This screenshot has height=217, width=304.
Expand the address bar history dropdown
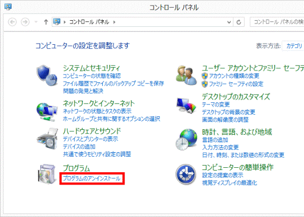(229, 22)
